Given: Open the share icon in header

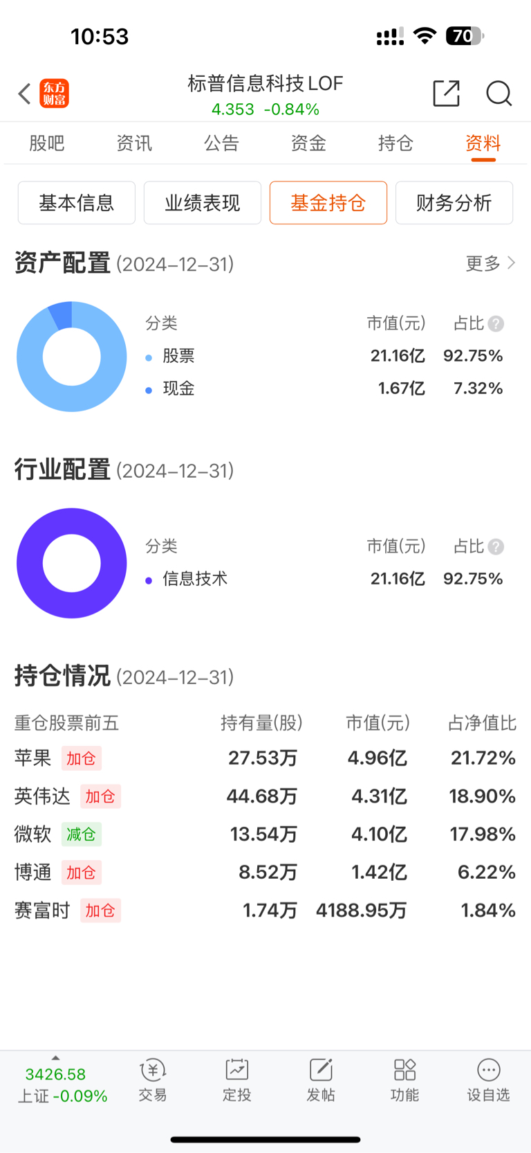Looking at the screenshot, I should click(447, 93).
